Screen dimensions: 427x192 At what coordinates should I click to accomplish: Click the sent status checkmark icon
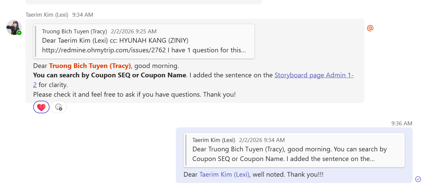coord(418,179)
